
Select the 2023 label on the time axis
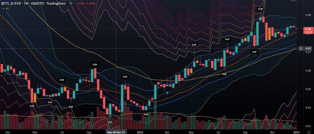[296, 132]
